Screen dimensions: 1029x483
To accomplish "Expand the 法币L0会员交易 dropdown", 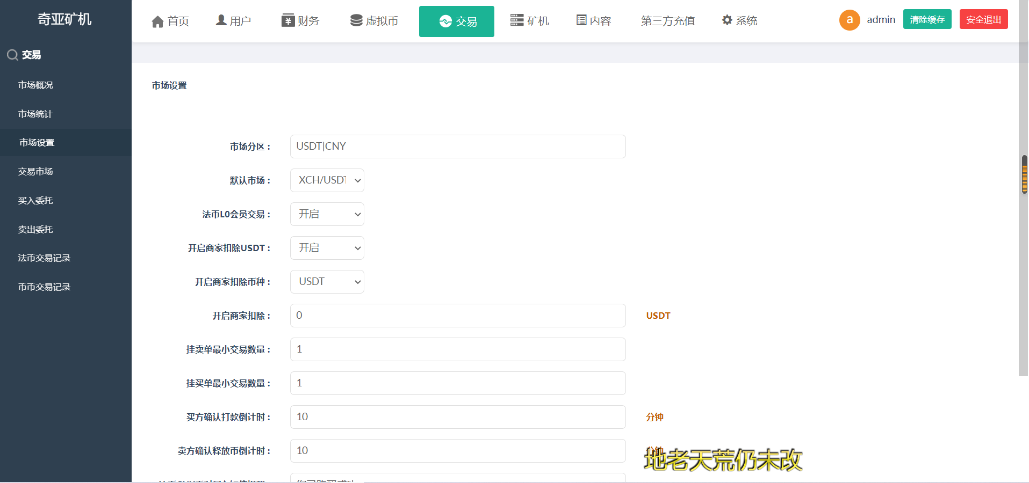I will [327, 214].
